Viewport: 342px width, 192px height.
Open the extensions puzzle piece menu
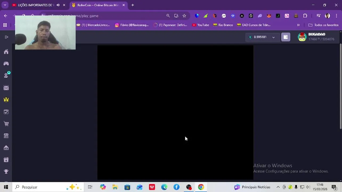(x=305, y=16)
